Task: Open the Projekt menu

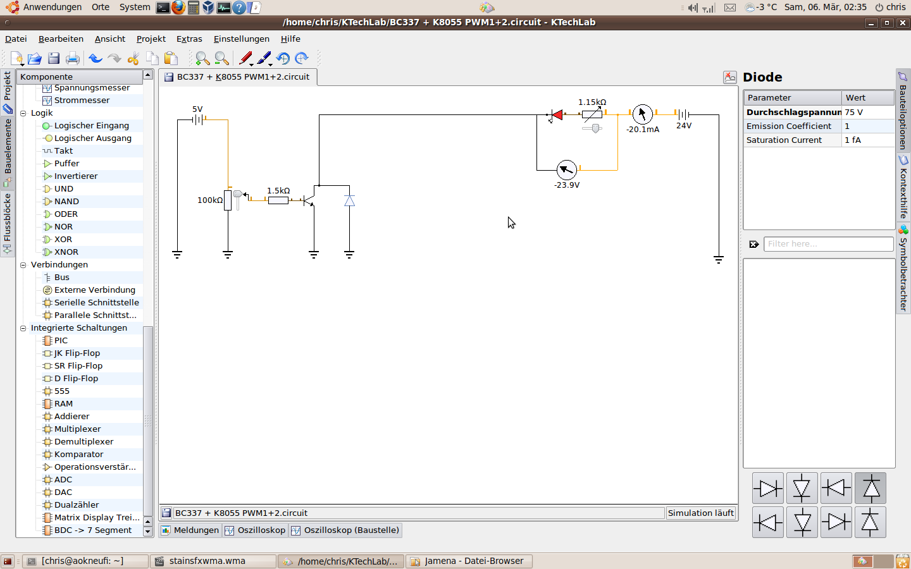Action: (x=151, y=39)
